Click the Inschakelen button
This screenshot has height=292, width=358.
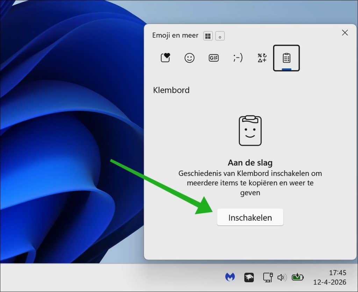point(250,217)
